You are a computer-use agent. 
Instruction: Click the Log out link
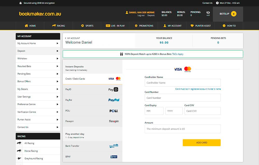point(141,15)
